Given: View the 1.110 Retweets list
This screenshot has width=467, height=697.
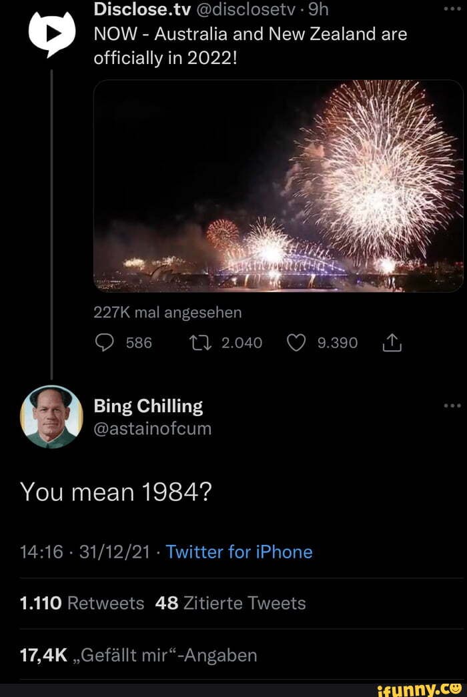Looking at the screenshot, I should 72,602.
